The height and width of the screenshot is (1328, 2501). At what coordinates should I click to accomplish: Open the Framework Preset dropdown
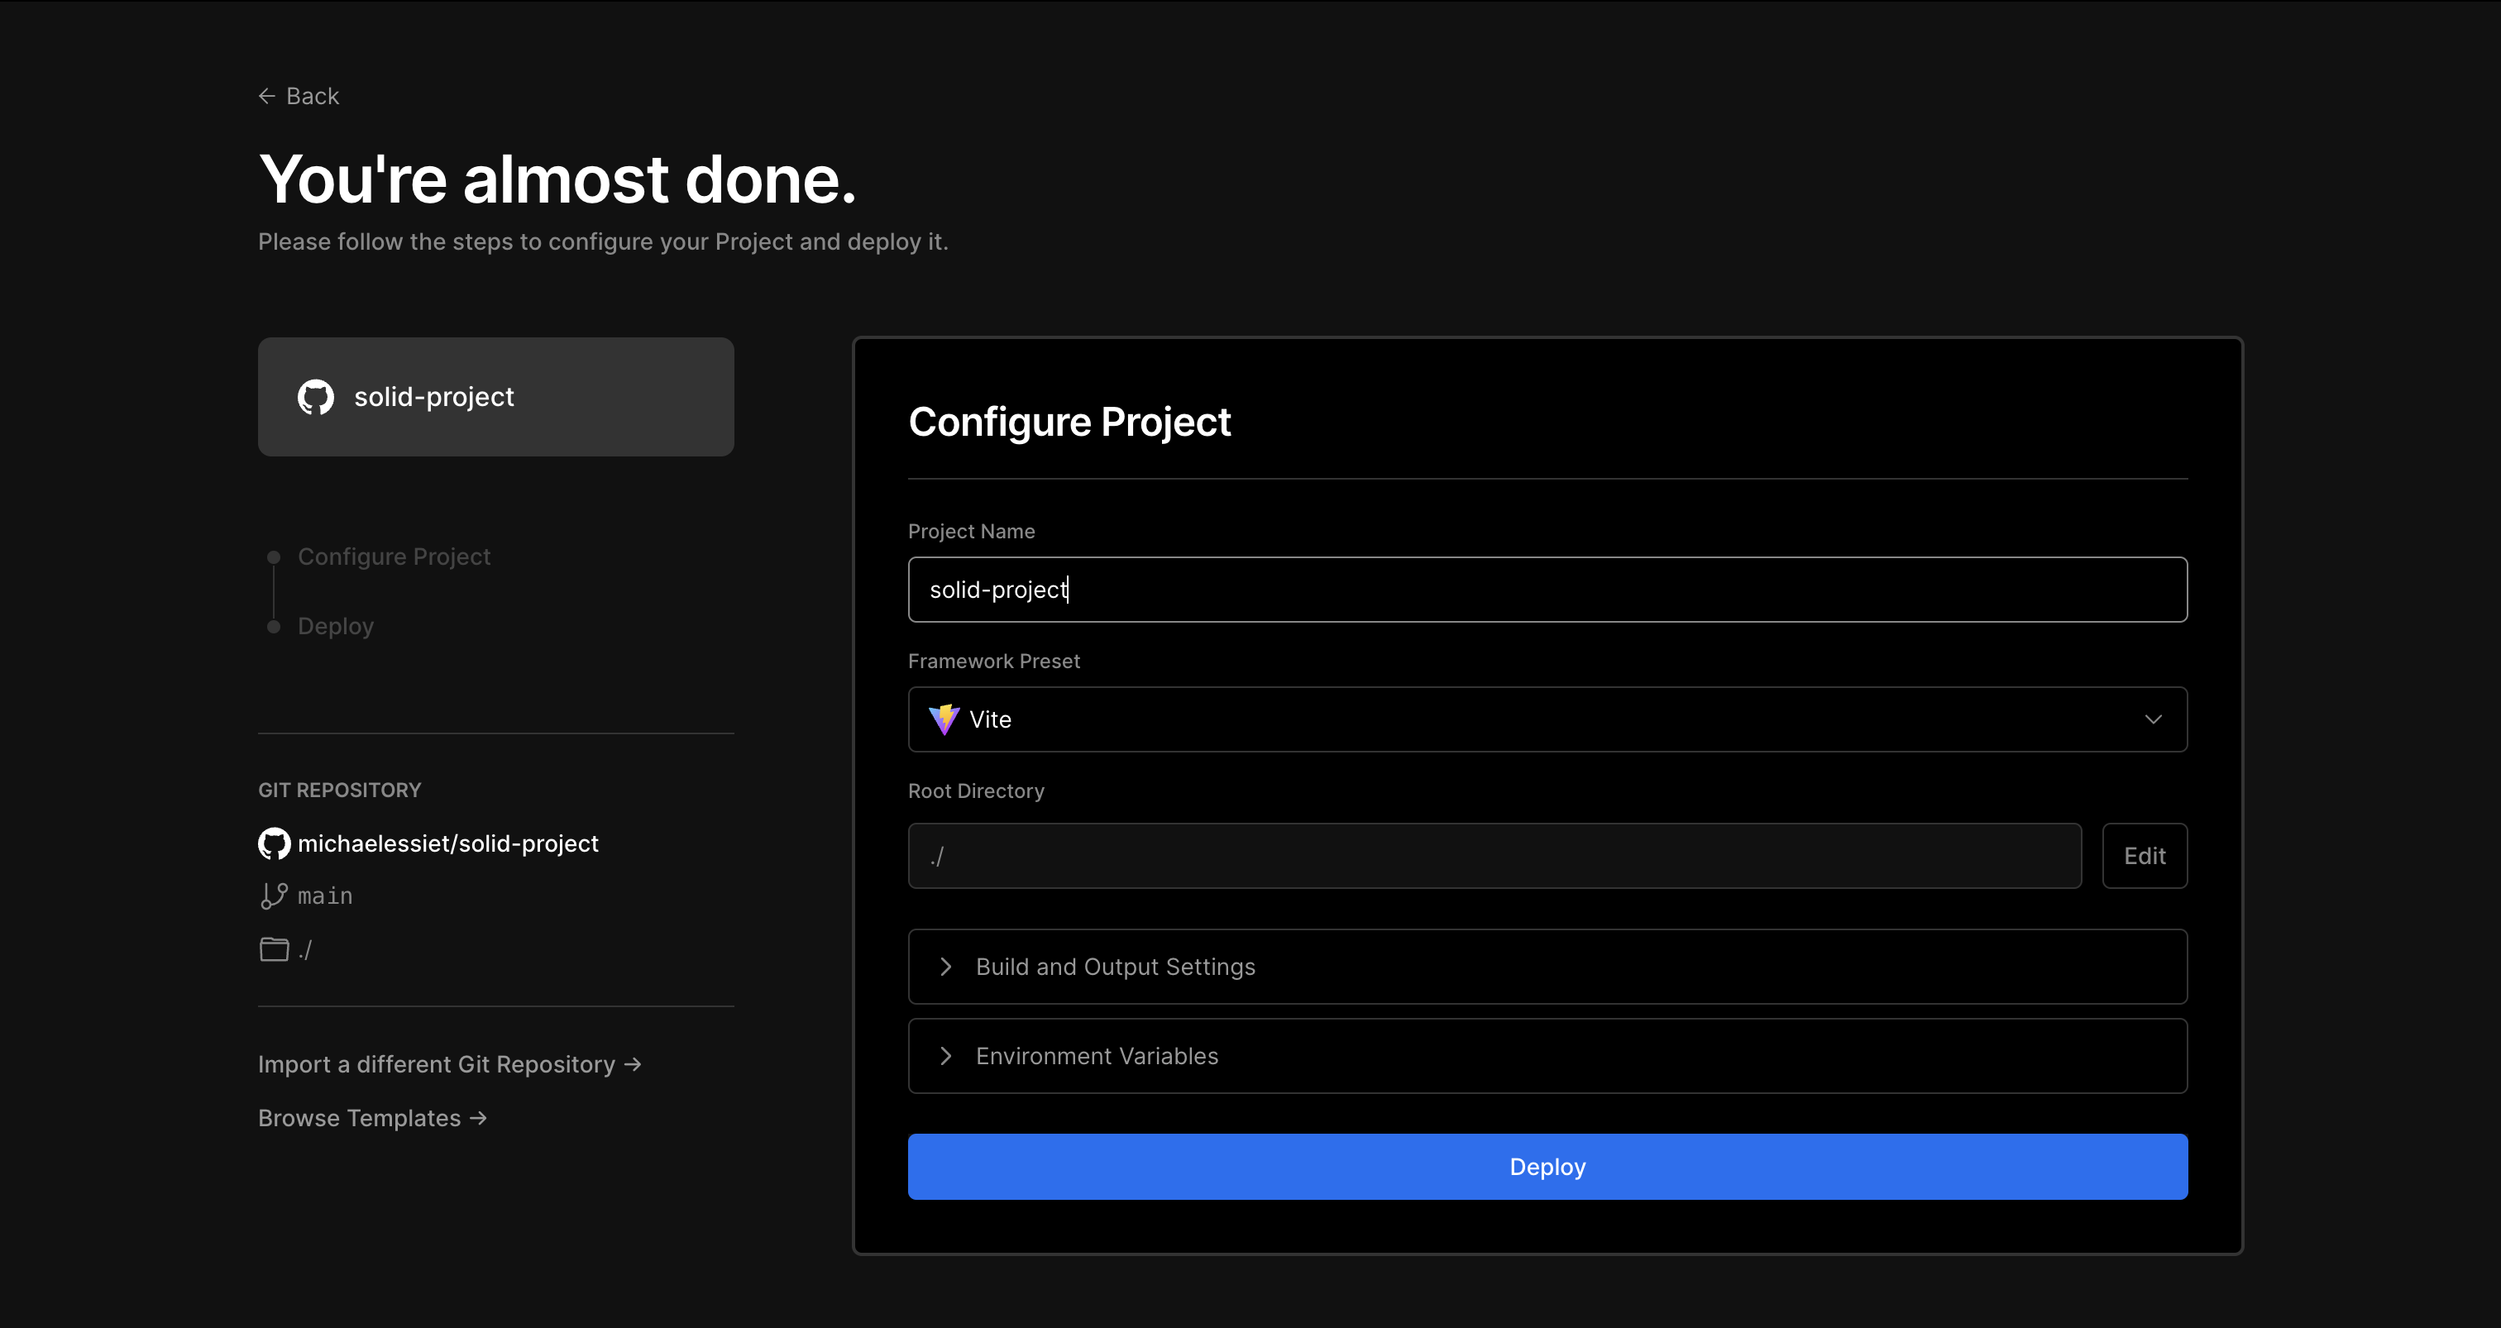[x=1546, y=719]
